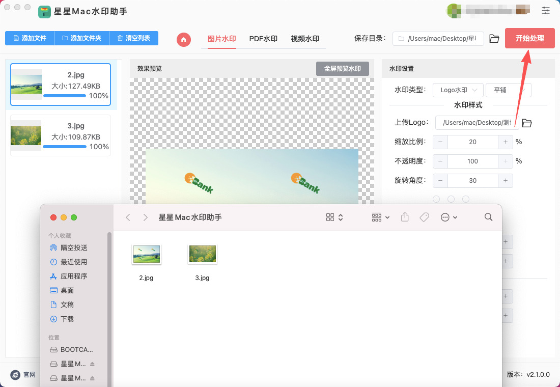Expand Finder icon view switcher
Image resolution: width=560 pixels, height=387 pixels.
[334, 217]
